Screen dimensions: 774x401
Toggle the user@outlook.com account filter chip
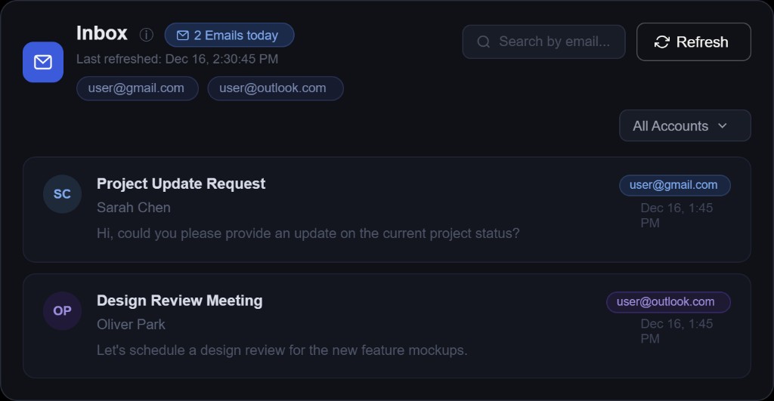[275, 88]
